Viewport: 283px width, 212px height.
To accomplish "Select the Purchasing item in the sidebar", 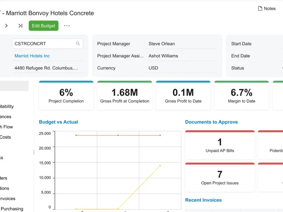I will pyautogui.click(x=12, y=208).
